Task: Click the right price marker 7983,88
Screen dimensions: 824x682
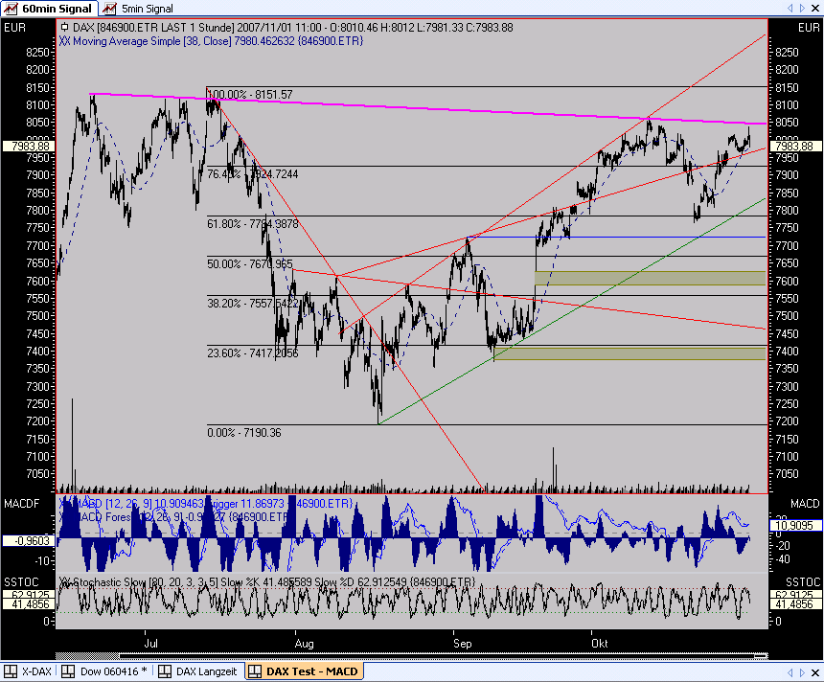Action: (x=794, y=146)
